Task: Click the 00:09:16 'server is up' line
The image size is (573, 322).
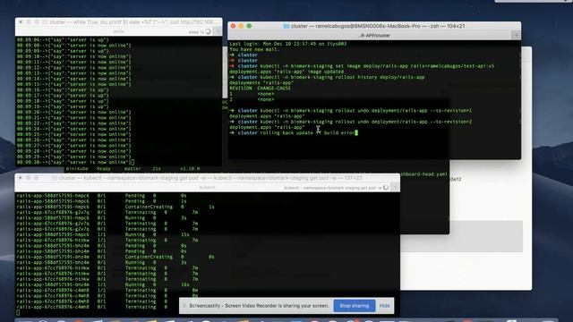Action: pyautogui.click(x=63, y=89)
